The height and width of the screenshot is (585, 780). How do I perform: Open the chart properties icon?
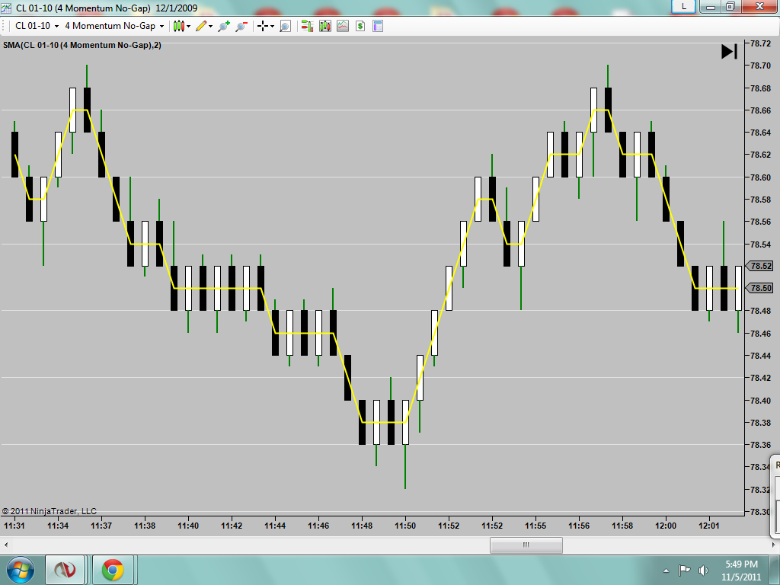click(378, 26)
